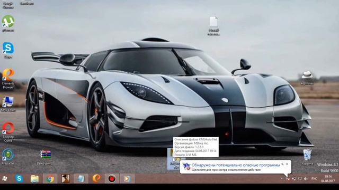Switch to Bandicam recorder in the taskbar

pos(112,178)
